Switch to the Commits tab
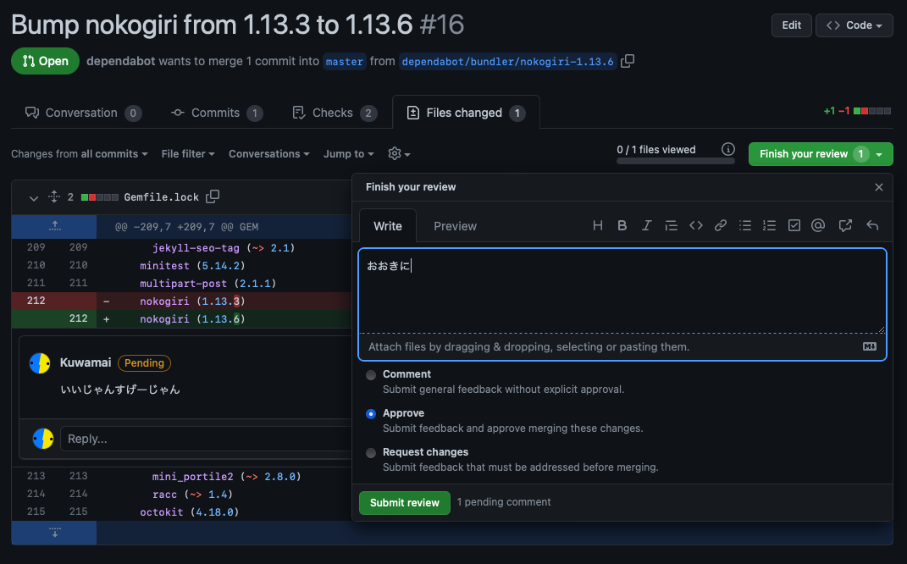 [216, 113]
